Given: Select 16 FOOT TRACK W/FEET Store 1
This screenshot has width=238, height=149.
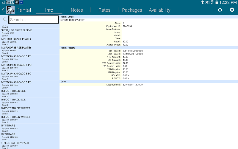Looking at the screenshot, I should 29,111.
